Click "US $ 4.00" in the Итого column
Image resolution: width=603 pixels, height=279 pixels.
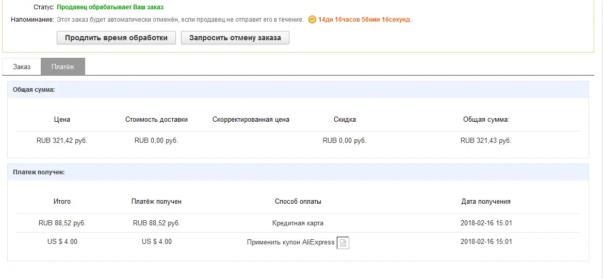click(62, 242)
